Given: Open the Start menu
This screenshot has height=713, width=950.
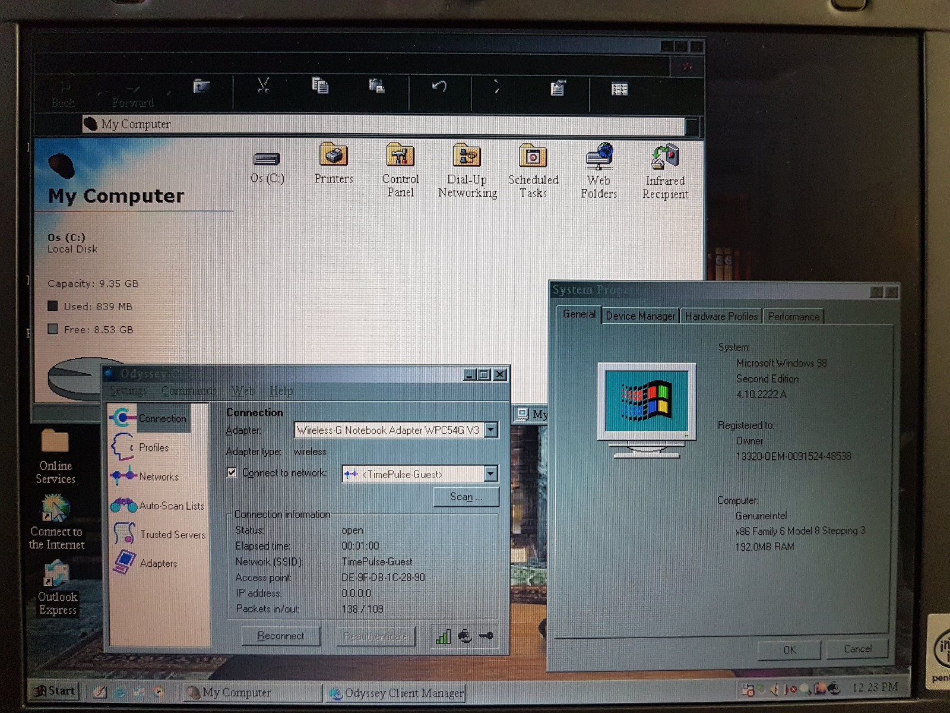Looking at the screenshot, I should tap(54, 691).
